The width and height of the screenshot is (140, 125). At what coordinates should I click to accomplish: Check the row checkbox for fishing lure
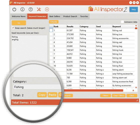51,34
